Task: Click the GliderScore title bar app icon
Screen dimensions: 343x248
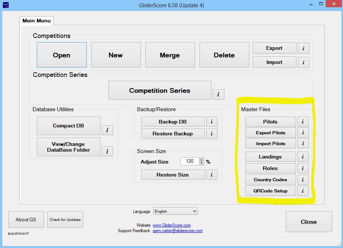Action: pos(6,5)
